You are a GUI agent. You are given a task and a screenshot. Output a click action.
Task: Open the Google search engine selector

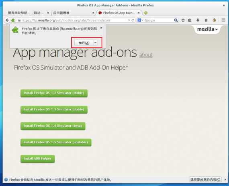141,20
